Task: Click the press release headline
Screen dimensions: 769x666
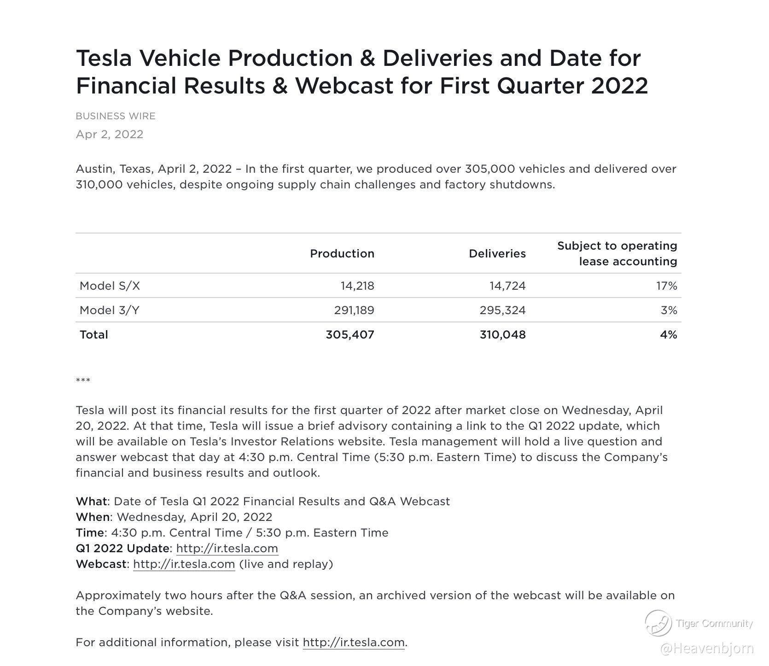Action: [x=362, y=71]
